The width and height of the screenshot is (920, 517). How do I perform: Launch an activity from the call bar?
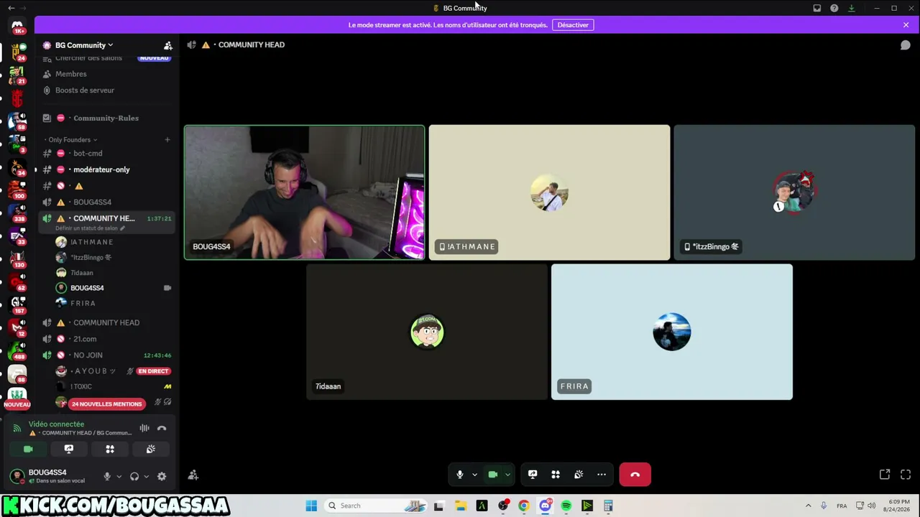click(556, 475)
